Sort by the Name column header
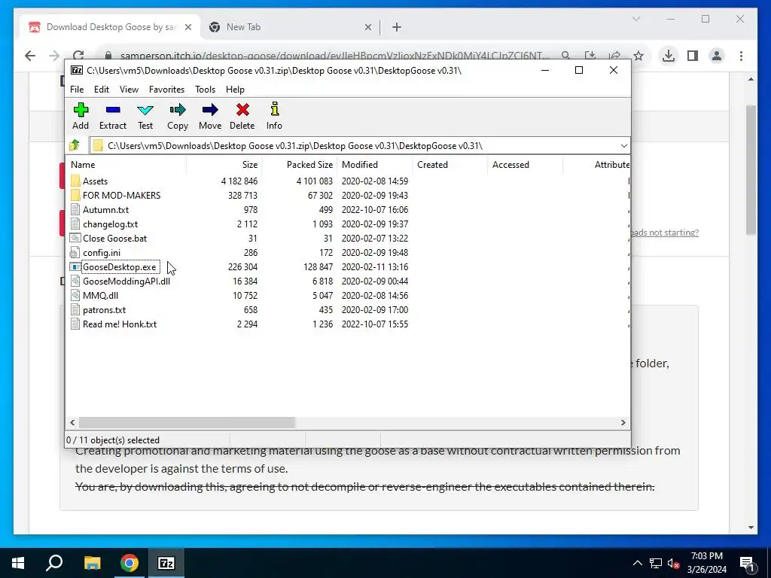The height and width of the screenshot is (578, 771). click(x=126, y=165)
